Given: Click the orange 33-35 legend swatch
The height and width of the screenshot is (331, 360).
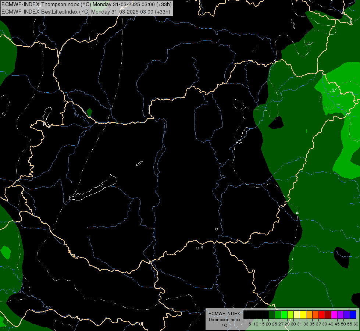Looking at the screenshot, I should pos(309,314).
